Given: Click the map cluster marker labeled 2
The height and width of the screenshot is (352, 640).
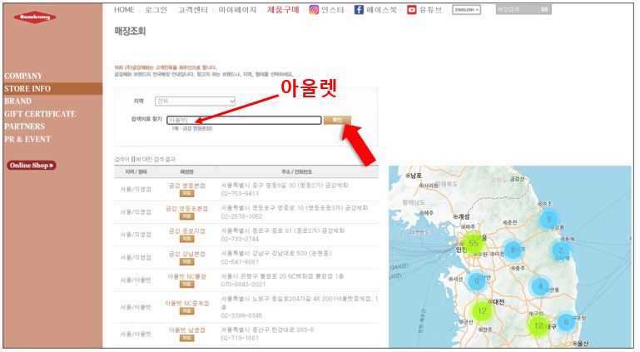Looking at the screenshot, I should pos(561,250).
